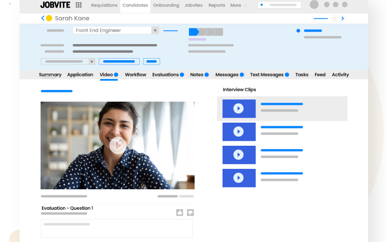
Task: Give thumbs up for Question 1
Action: 180,212
